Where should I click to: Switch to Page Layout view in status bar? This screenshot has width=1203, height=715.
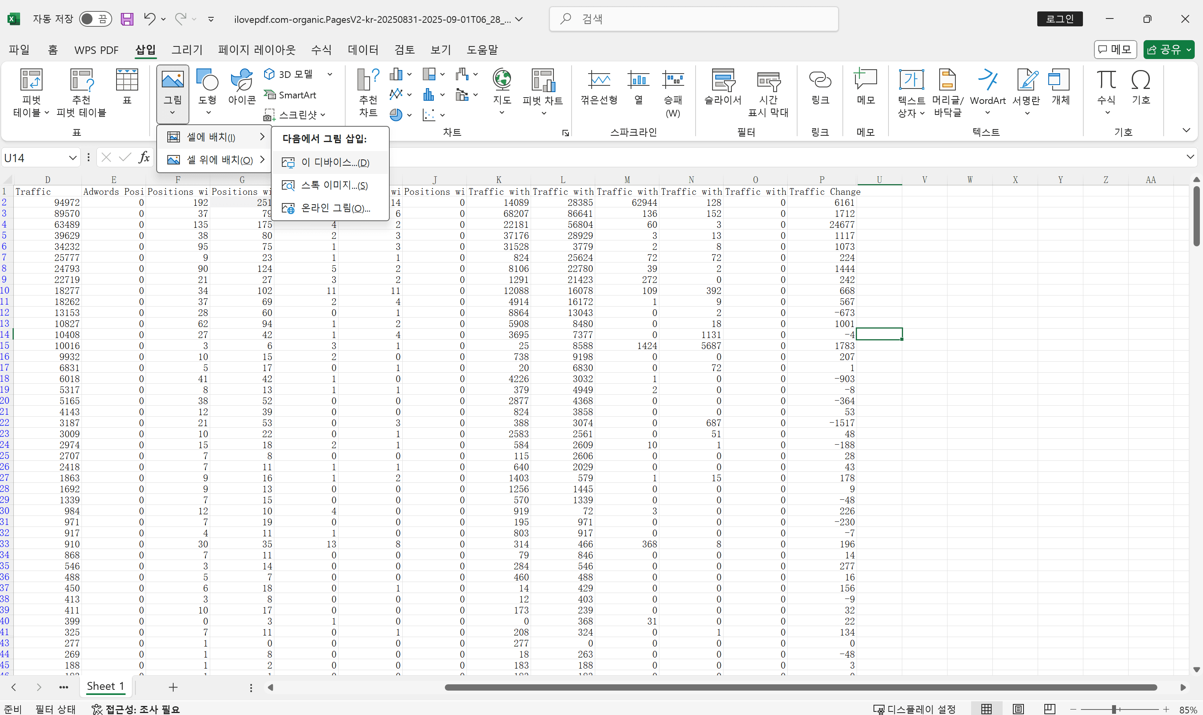1018,709
